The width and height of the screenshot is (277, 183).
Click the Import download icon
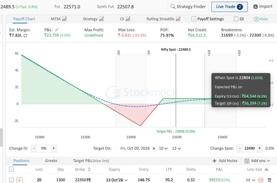coord(255,7)
